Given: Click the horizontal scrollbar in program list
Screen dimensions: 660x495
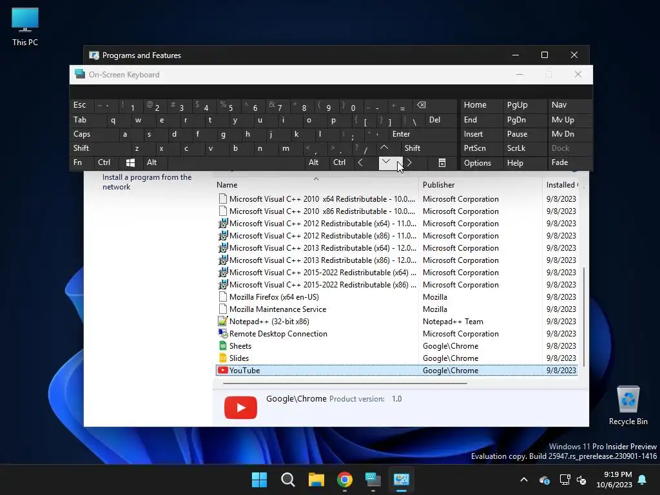Looking at the screenshot, I should click(x=345, y=383).
